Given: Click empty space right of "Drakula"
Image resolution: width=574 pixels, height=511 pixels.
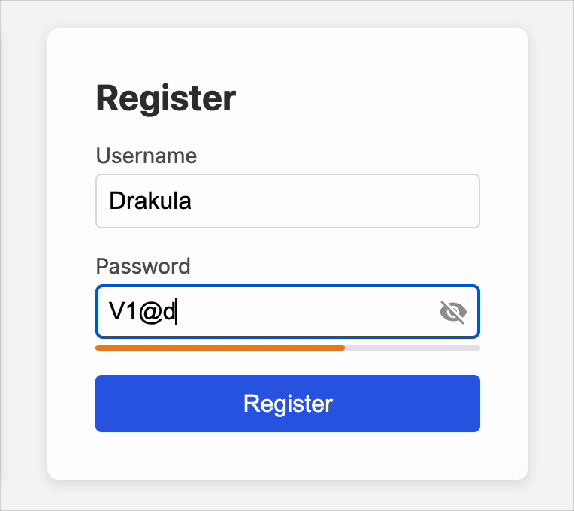Looking at the screenshot, I should [338, 201].
